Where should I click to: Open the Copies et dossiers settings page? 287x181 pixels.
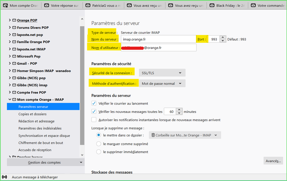(32, 114)
